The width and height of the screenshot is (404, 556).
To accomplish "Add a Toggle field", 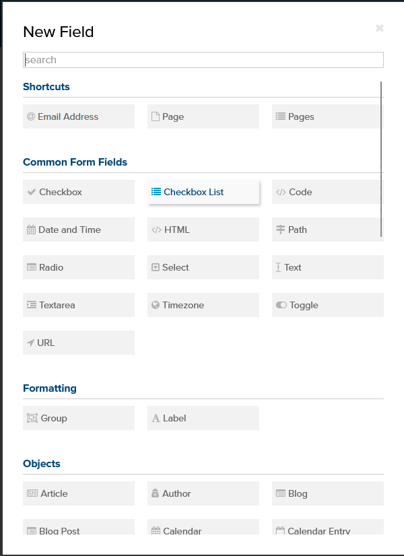I will coord(328,305).
